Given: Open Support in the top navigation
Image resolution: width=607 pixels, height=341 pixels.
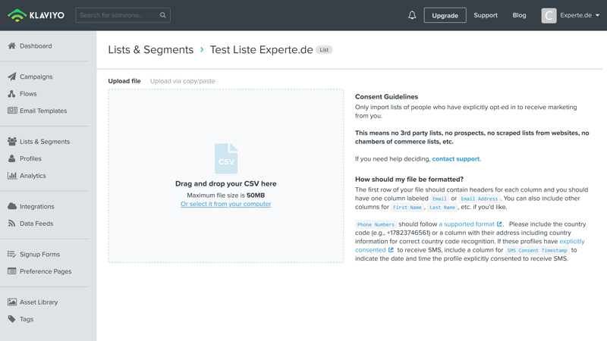Looking at the screenshot, I should (486, 15).
